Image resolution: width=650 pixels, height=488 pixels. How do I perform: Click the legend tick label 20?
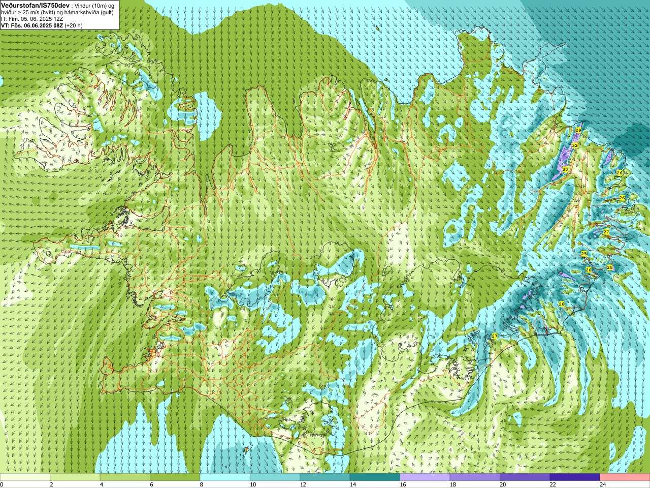(503, 484)
